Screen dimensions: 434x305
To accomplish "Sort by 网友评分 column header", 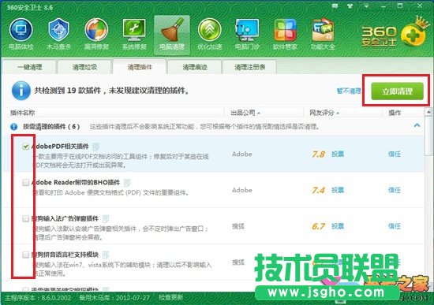I will tap(324, 113).
